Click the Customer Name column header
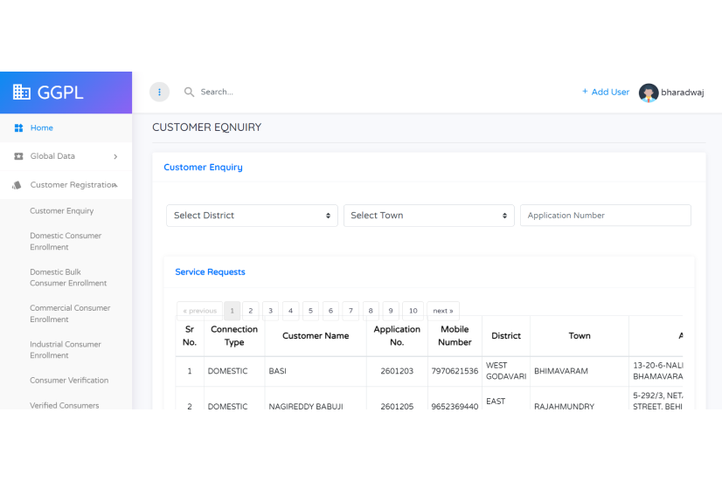The width and height of the screenshot is (722, 481). pyautogui.click(x=316, y=336)
